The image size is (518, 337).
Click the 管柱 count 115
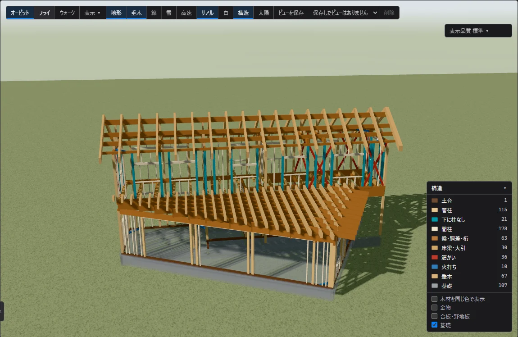click(503, 209)
